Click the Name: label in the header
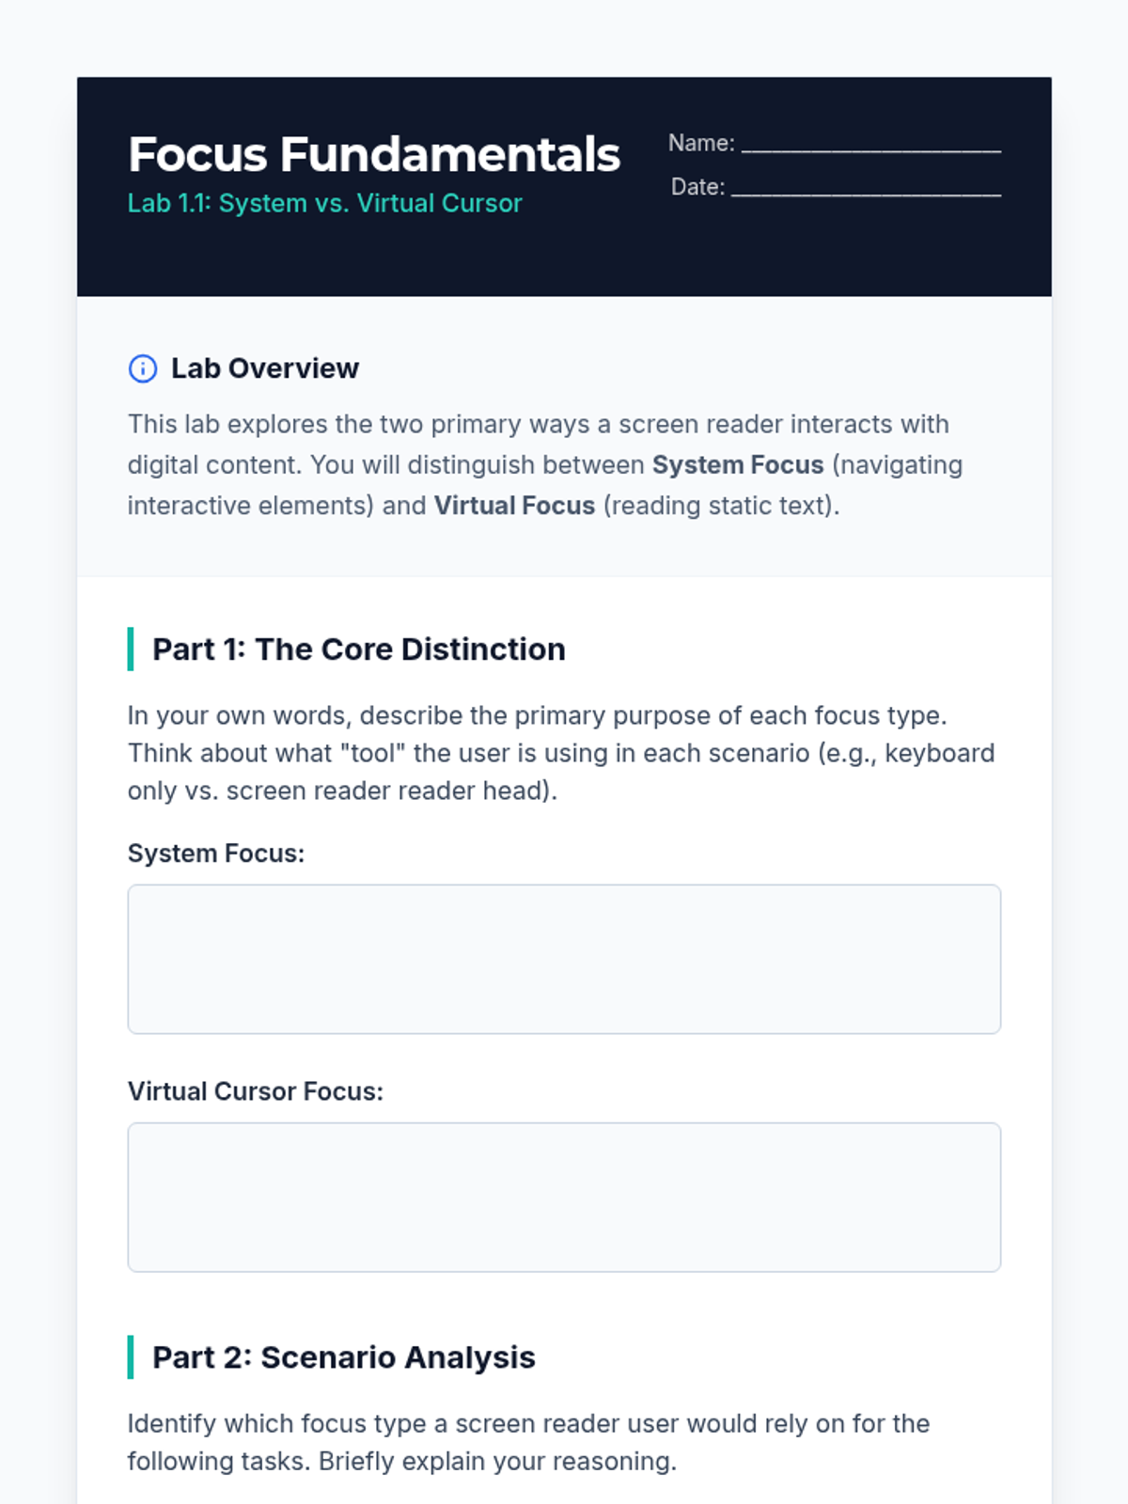Screen dimensions: 1128x1504 (x=701, y=143)
